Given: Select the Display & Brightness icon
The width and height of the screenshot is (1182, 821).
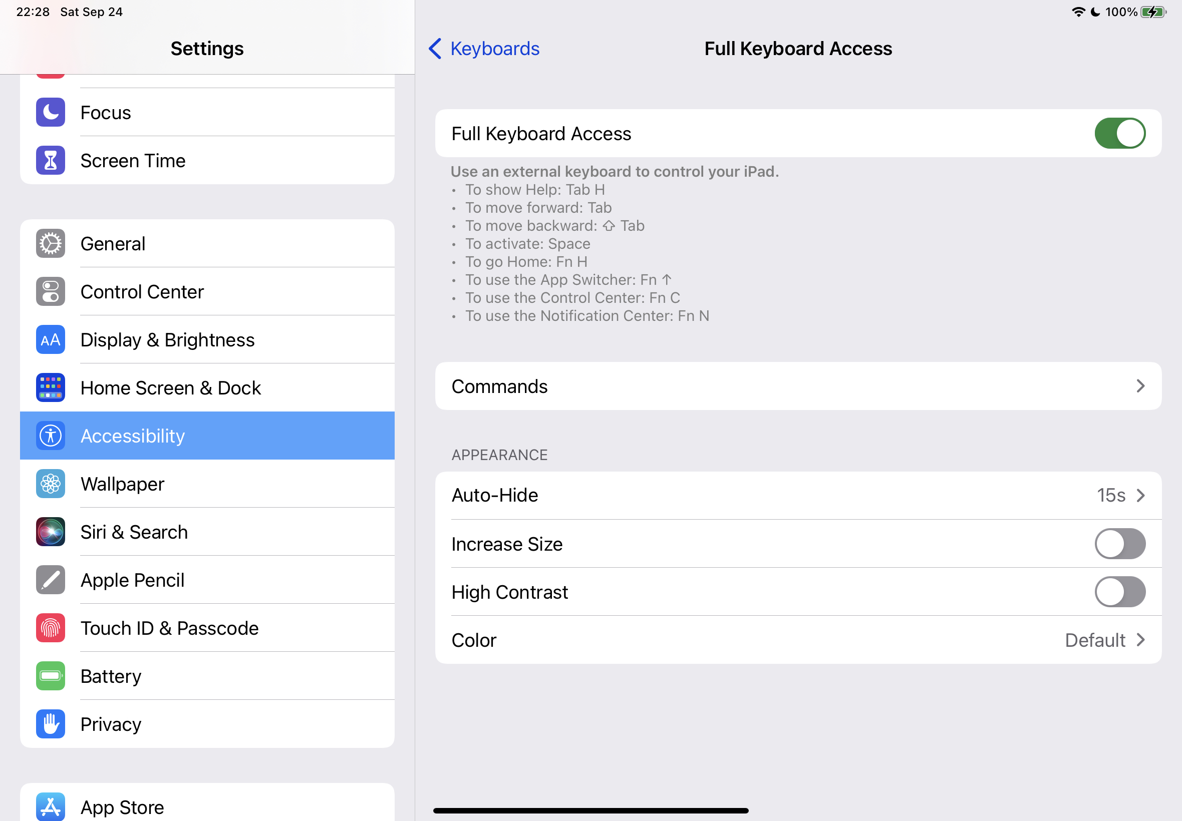Looking at the screenshot, I should pyautogui.click(x=50, y=339).
